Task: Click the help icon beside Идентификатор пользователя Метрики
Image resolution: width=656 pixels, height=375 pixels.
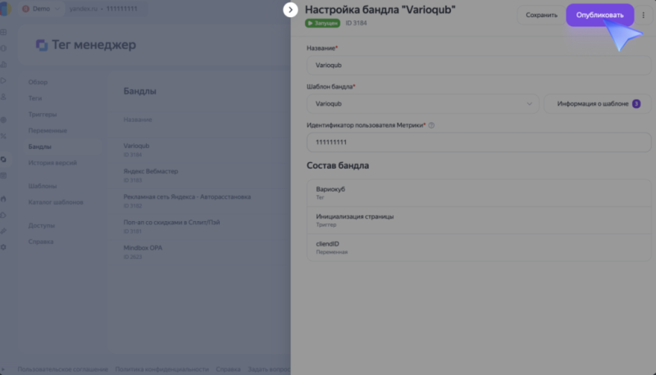Action: (431, 125)
